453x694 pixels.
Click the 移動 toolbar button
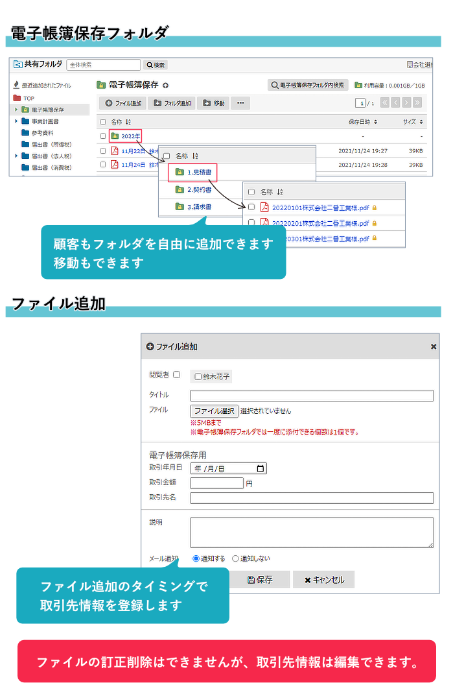pyautogui.click(x=215, y=103)
